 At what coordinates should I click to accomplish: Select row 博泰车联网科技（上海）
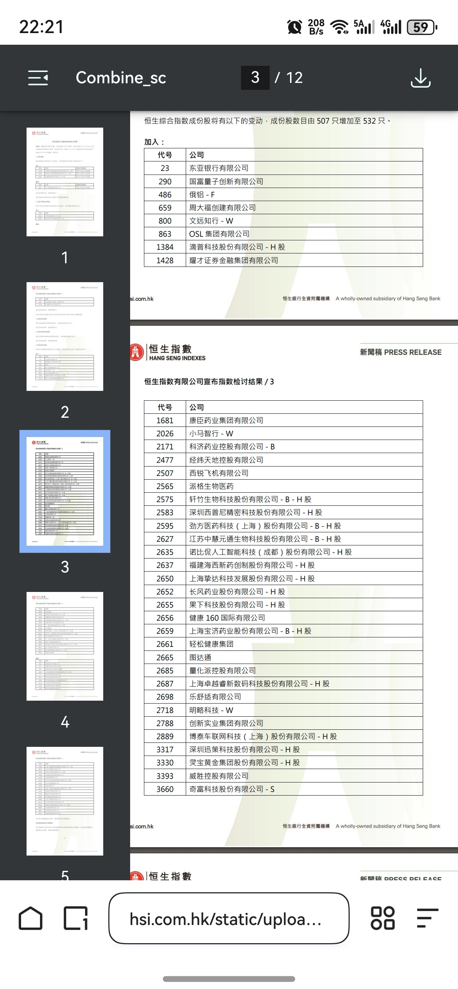tap(283, 736)
